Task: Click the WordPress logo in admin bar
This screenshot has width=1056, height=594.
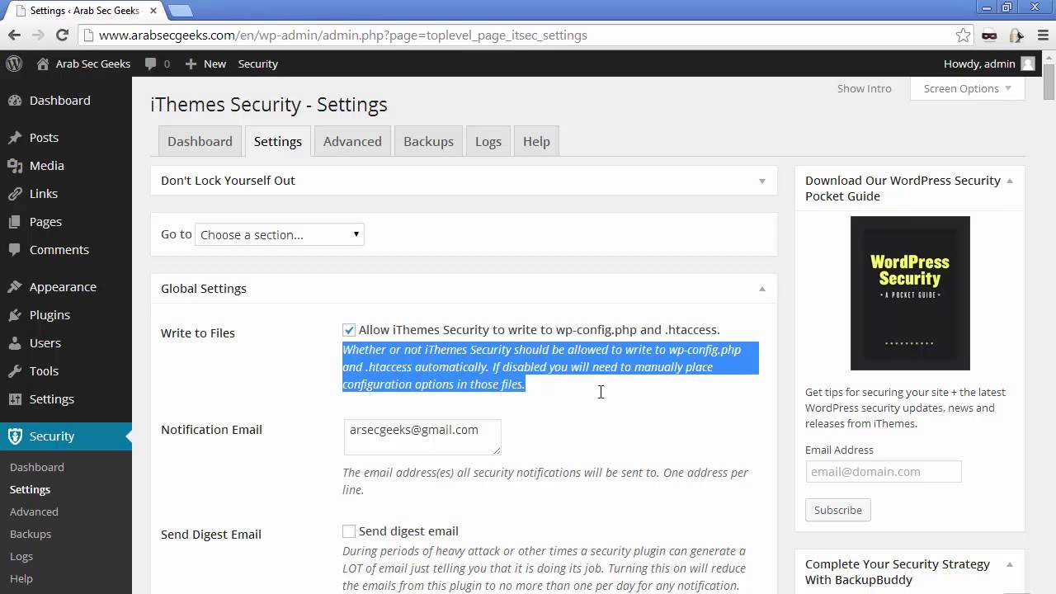Action: [14, 64]
